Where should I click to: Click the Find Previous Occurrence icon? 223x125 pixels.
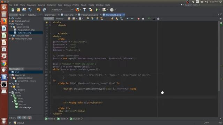(92, 18)
